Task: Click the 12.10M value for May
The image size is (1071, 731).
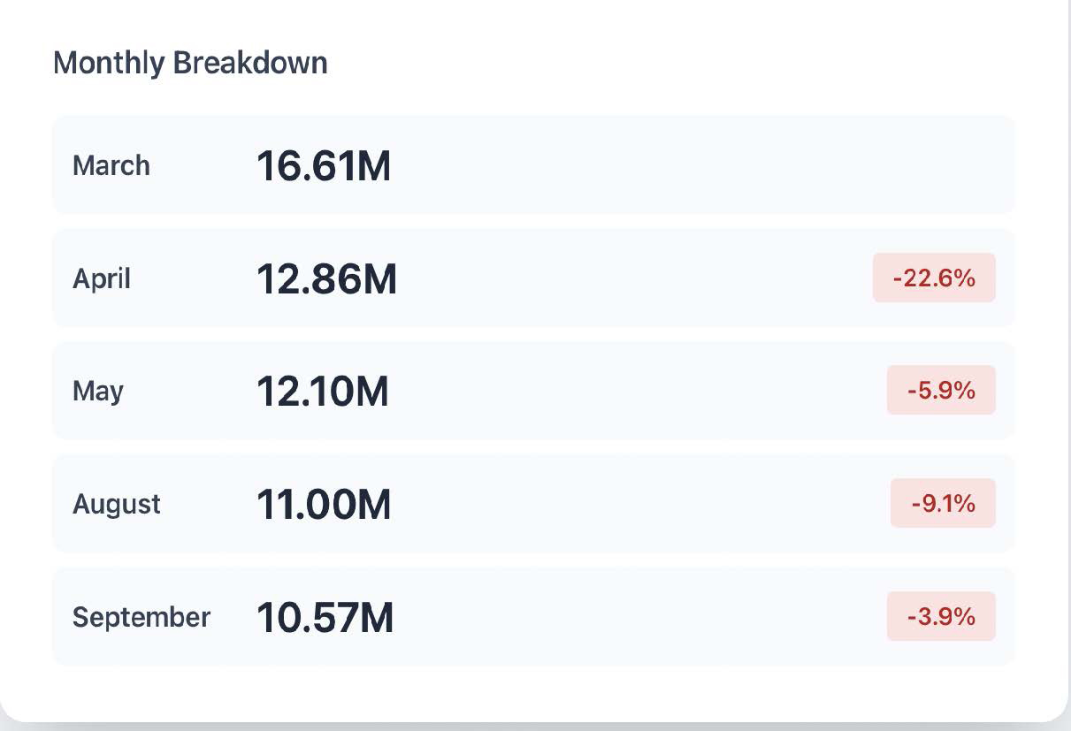Action: click(323, 391)
